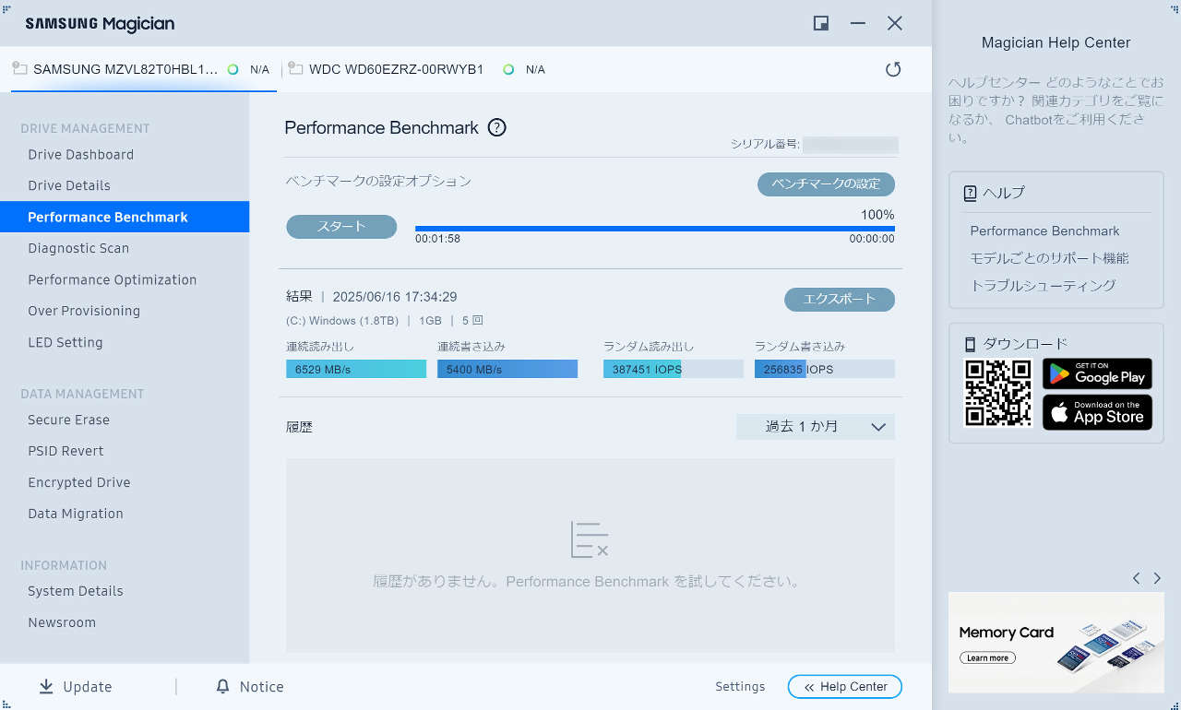Click the refresh drives icon
The image size is (1181, 710).
(x=892, y=69)
